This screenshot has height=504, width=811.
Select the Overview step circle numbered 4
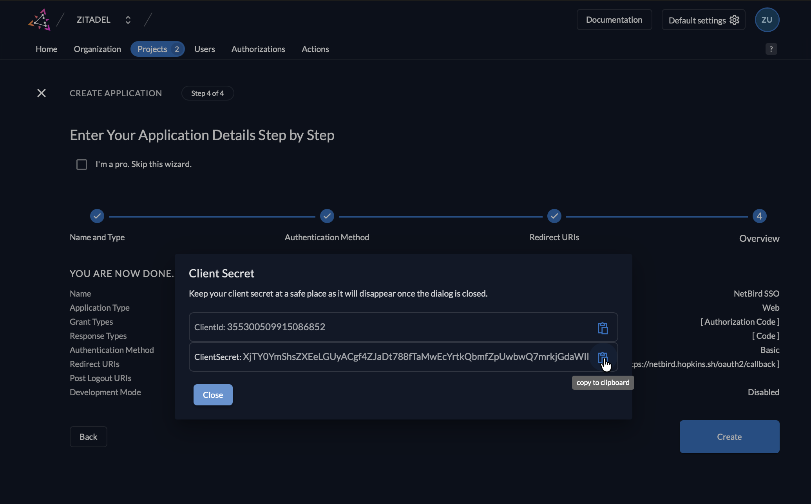point(759,216)
